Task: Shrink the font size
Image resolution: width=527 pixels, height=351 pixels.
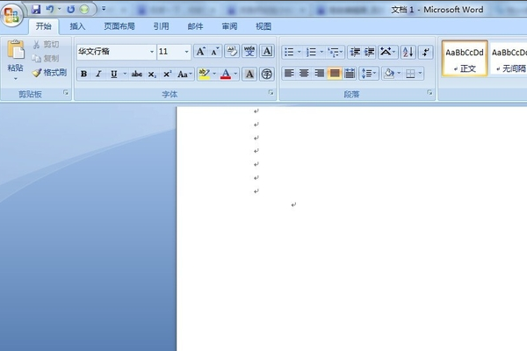Action: point(215,52)
